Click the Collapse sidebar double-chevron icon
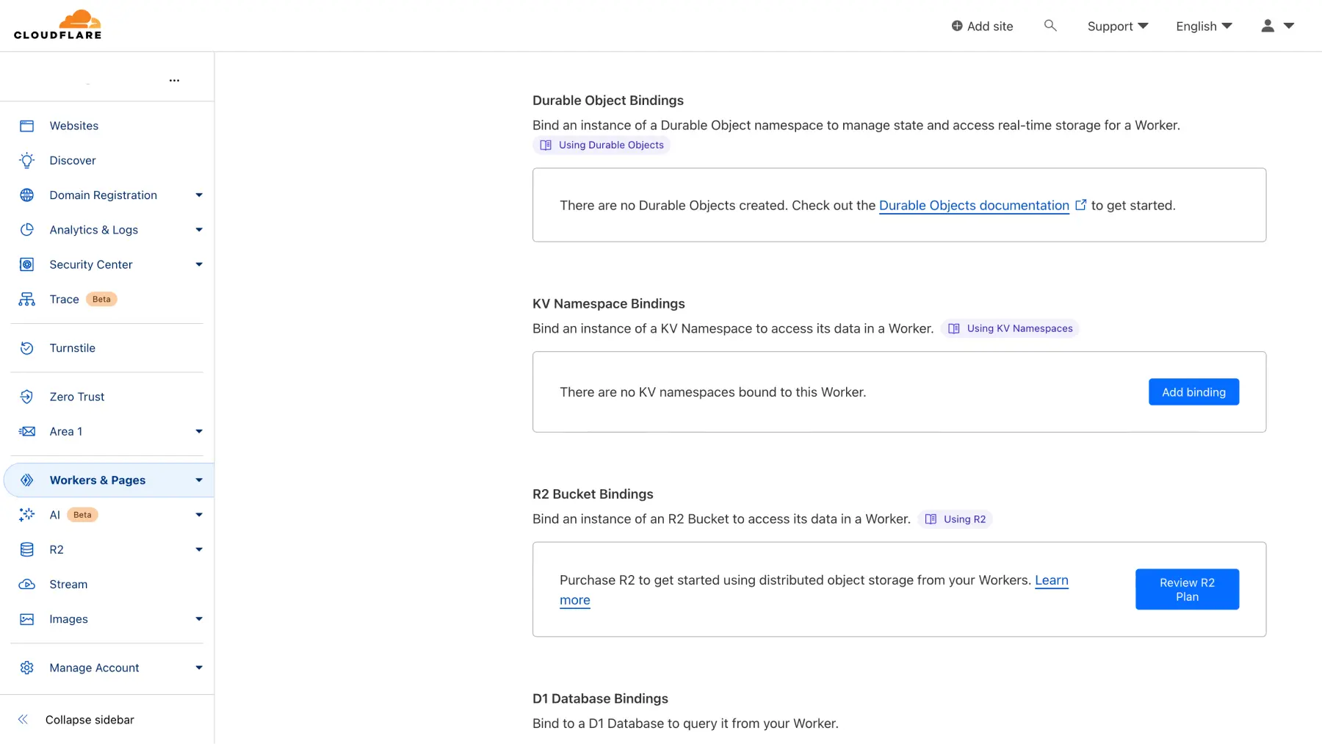Viewport: 1322px width, 744px height. (23, 720)
